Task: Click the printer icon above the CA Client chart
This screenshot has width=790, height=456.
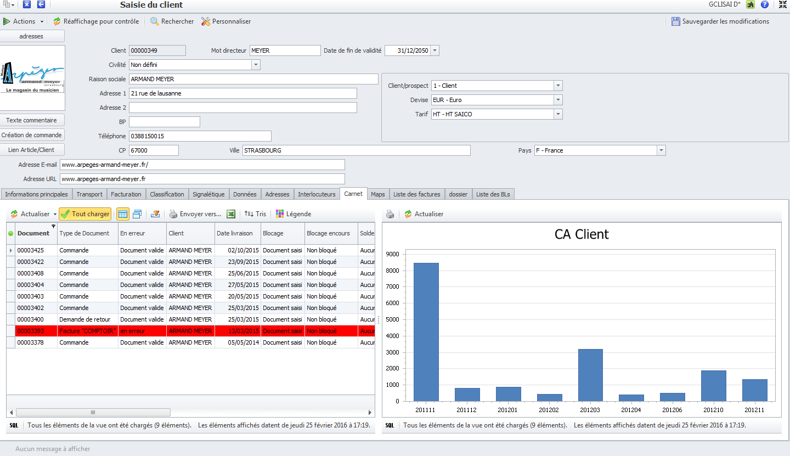Action: pos(390,214)
